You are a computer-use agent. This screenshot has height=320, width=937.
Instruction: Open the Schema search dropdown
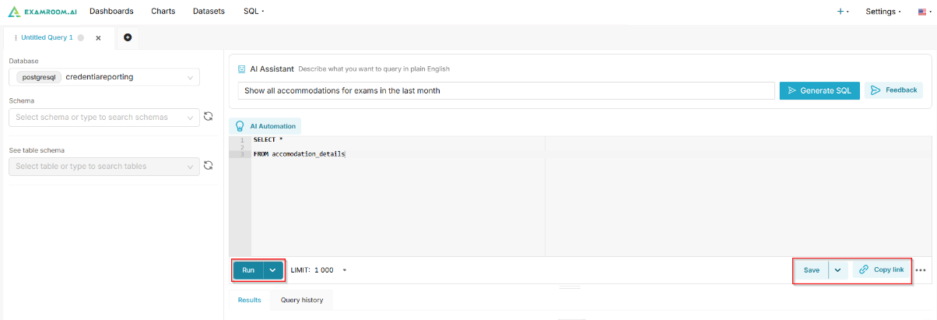pos(104,117)
